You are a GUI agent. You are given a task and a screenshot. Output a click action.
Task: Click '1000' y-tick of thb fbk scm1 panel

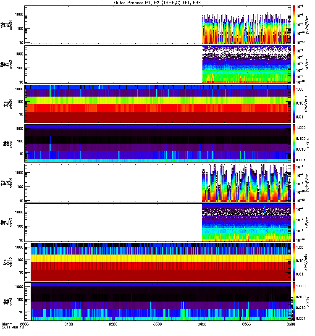click(19, 129)
